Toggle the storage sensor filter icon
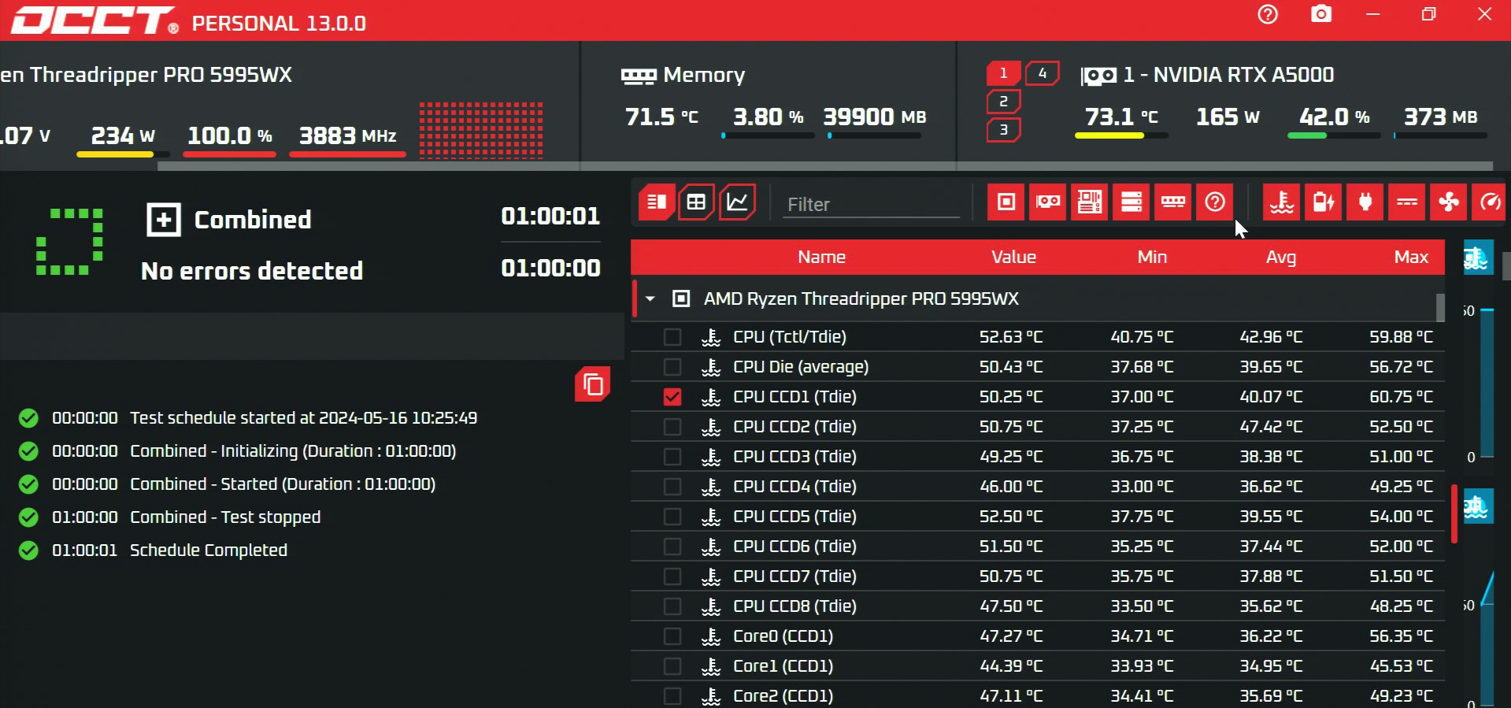 click(1131, 202)
